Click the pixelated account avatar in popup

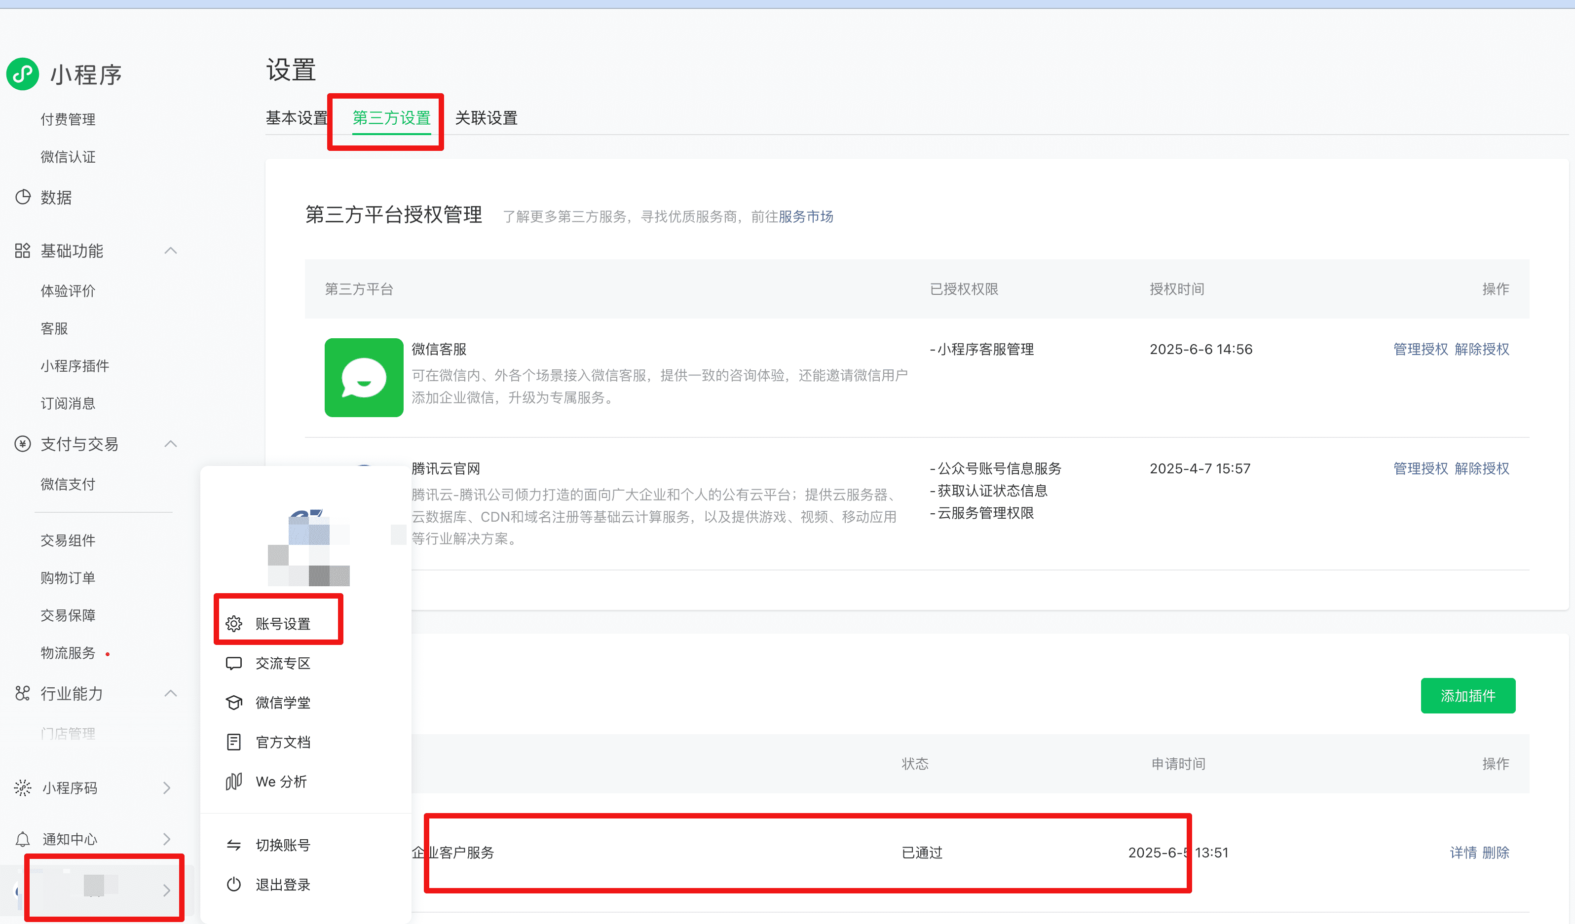coord(309,547)
